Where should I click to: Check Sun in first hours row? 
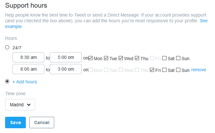178,58
